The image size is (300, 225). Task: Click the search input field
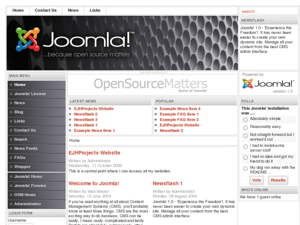pyautogui.click(x=269, y=11)
